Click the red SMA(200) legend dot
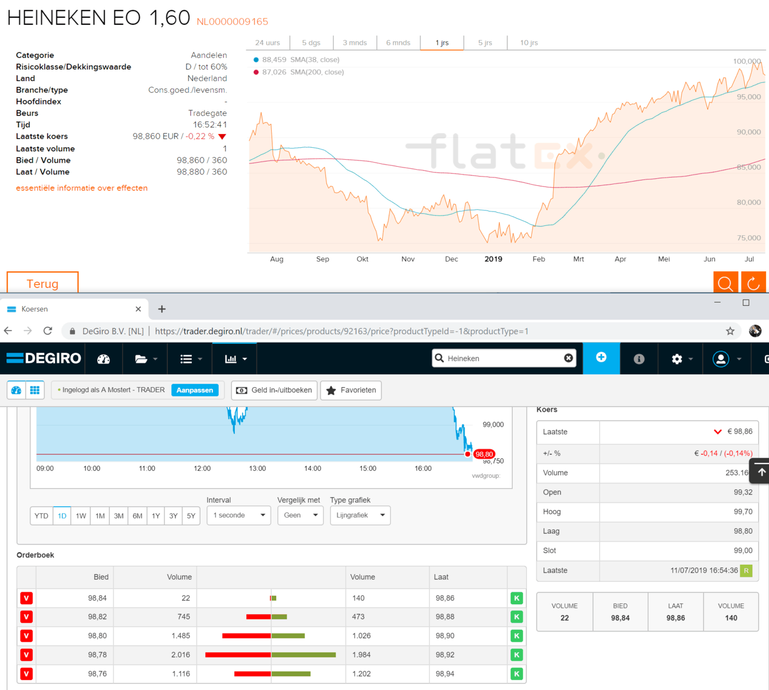The width and height of the screenshot is (769, 690). tap(256, 72)
